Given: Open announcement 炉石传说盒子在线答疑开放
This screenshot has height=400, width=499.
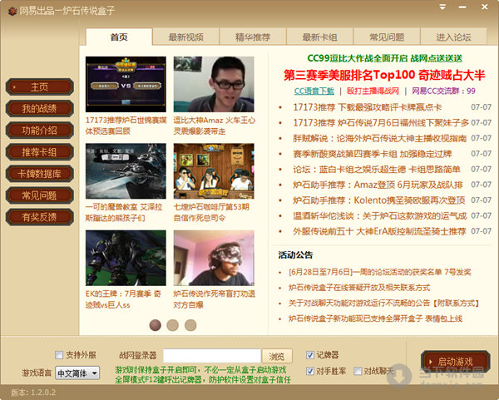Looking at the screenshot, I should 359,288.
